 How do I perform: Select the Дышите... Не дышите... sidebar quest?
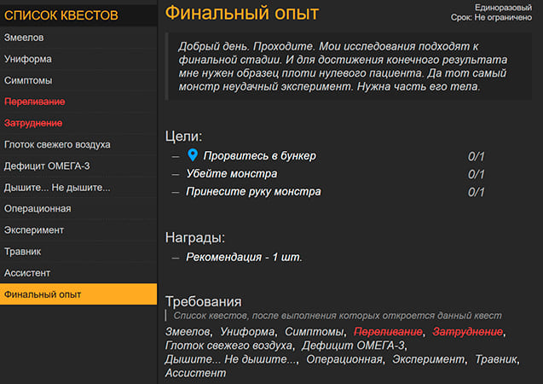(57, 187)
